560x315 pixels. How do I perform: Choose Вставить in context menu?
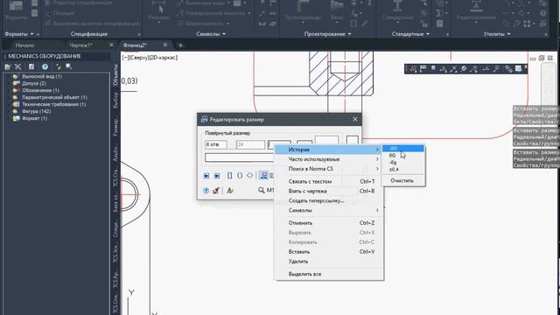pyautogui.click(x=329, y=252)
